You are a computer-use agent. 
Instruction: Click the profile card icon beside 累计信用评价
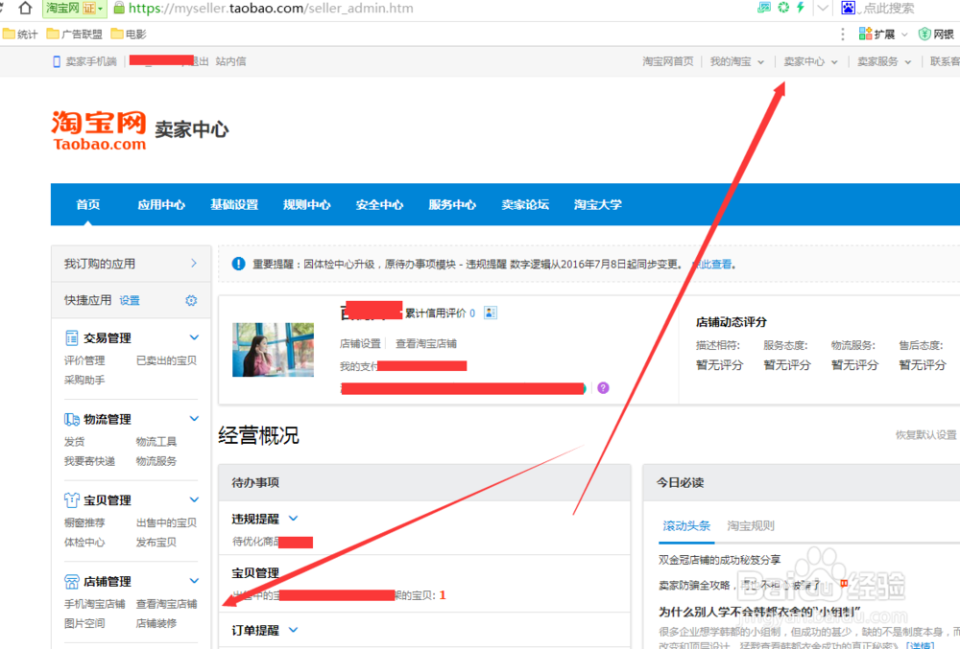pyautogui.click(x=491, y=313)
